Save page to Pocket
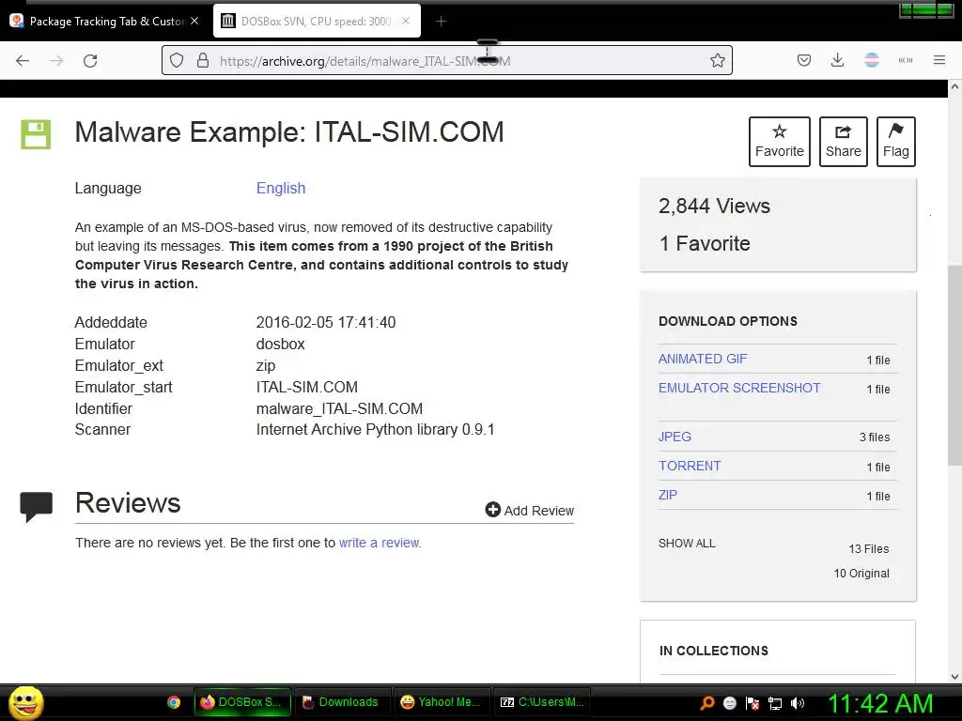 pos(804,60)
